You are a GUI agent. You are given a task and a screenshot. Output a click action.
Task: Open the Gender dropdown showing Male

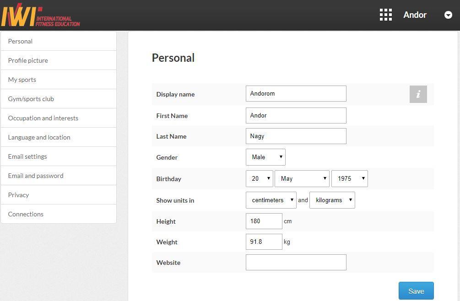pyautogui.click(x=265, y=157)
